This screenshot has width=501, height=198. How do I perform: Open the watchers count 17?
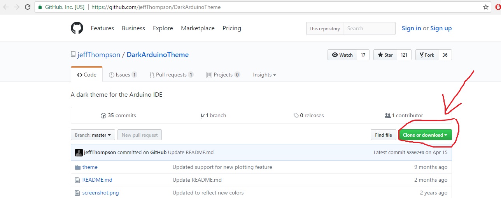[363, 55]
